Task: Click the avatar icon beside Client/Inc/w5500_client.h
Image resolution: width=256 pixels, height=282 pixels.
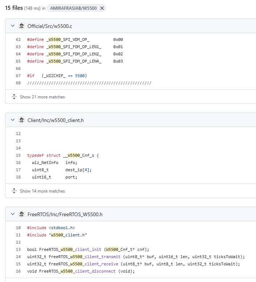Action: click(22, 120)
